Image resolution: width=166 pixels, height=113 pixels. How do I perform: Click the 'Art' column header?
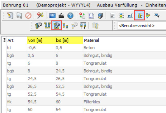pos(17,40)
